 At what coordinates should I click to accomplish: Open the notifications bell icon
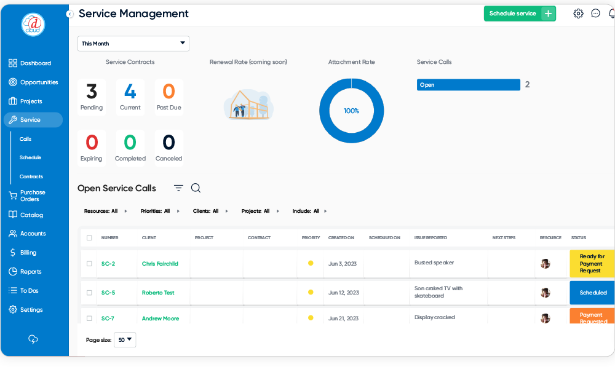(612, 14)
